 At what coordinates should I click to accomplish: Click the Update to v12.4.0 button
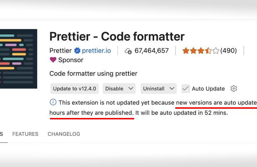coord(75,88)
